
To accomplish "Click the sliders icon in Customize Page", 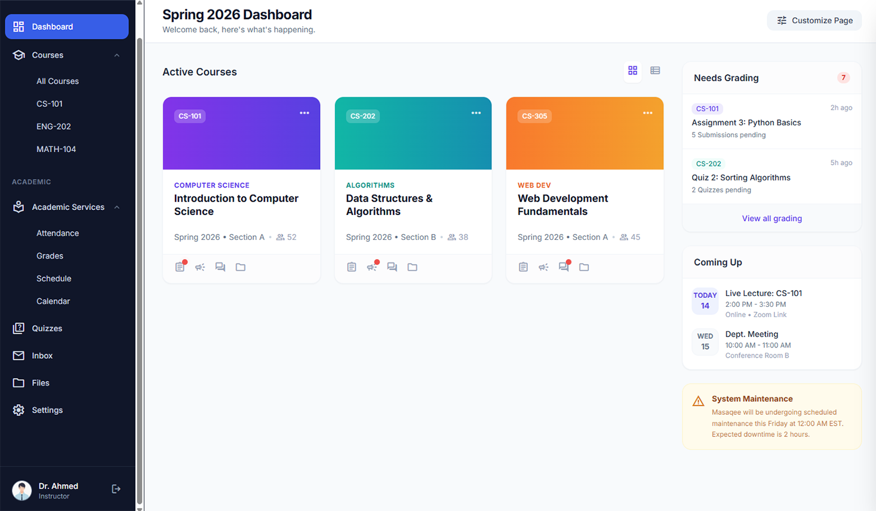I will pos(782,20).
